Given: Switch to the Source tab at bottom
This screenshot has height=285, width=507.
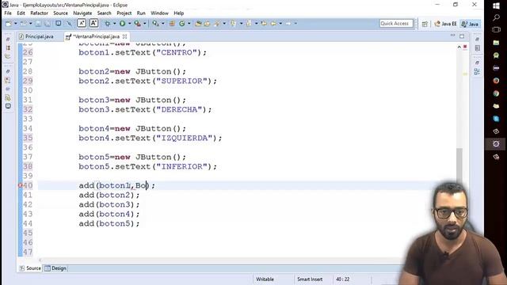Looking at the screenshot, I should (30, 268).
